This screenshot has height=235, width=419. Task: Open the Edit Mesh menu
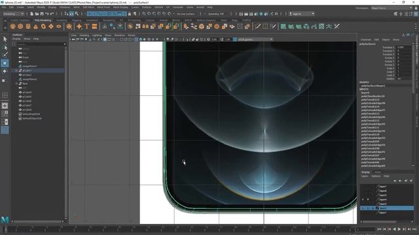88,7
